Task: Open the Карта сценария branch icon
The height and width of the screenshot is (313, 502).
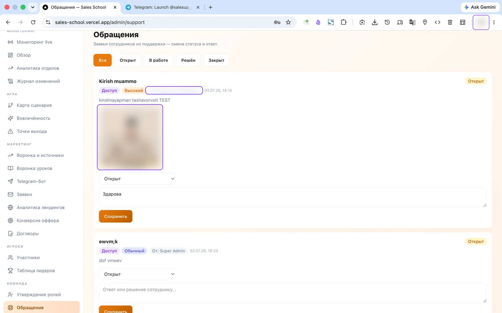Action: pos(10,105)
